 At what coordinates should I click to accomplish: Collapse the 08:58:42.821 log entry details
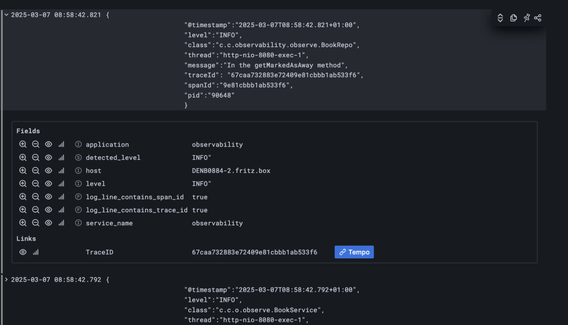click(6, 15)
